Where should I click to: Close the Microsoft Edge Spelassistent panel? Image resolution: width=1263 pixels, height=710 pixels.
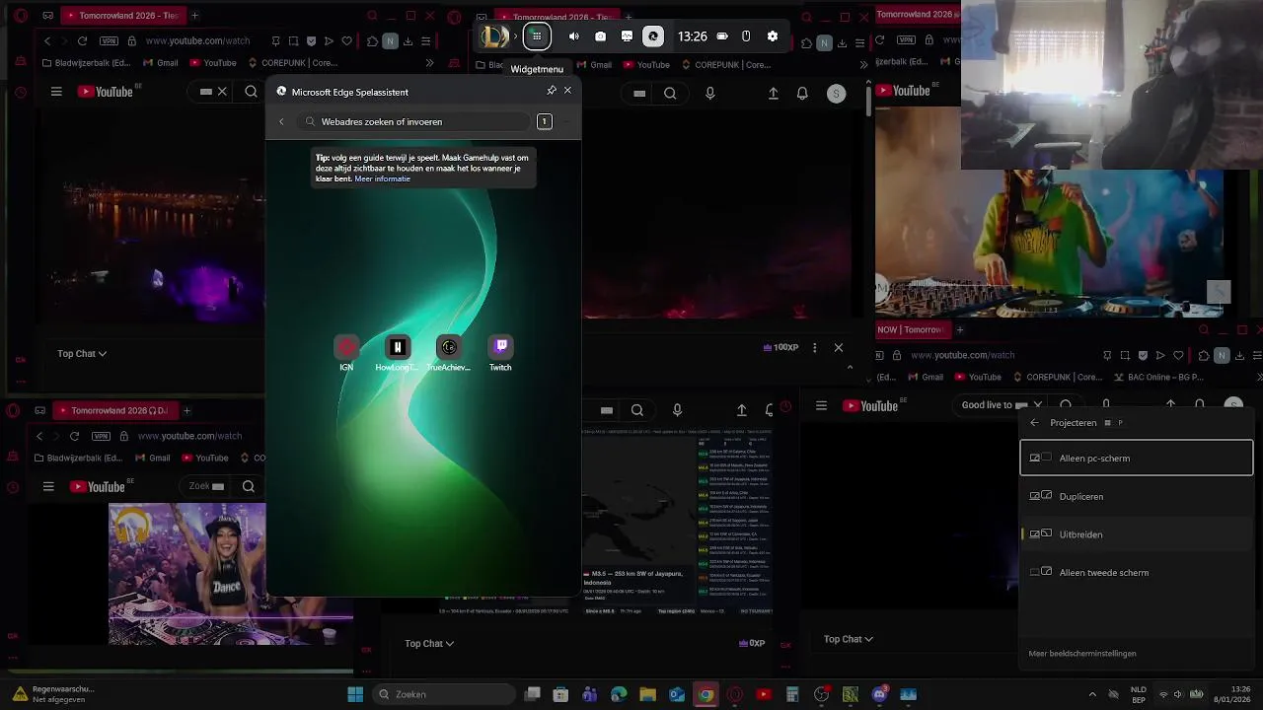click(567, 91)
